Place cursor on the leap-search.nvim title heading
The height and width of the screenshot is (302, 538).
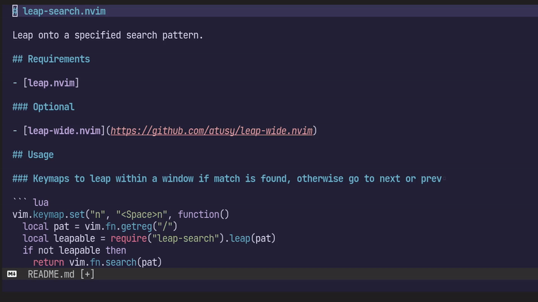64,11
